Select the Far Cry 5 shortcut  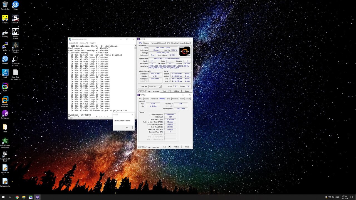(x=16, y=19)
